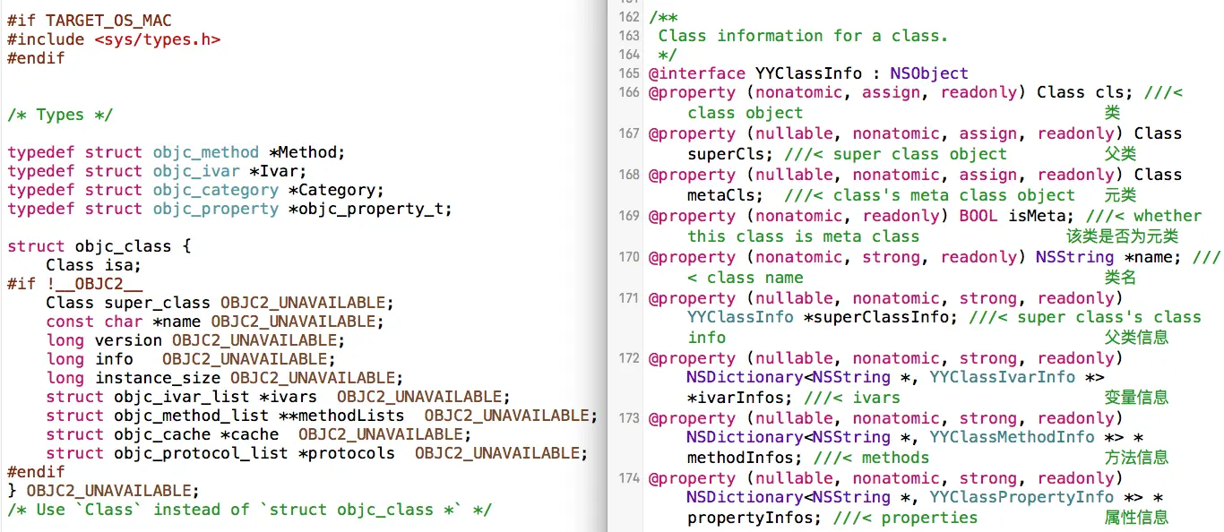Select 'objc_method' in the Method typedef
The width and height of the screenshot is (1224, 532).
[x=206, y=152]
